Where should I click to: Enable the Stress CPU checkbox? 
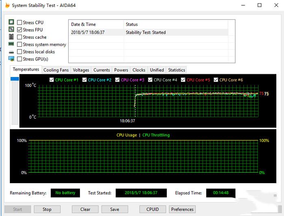pyautogui.click(x=19, y=22)
